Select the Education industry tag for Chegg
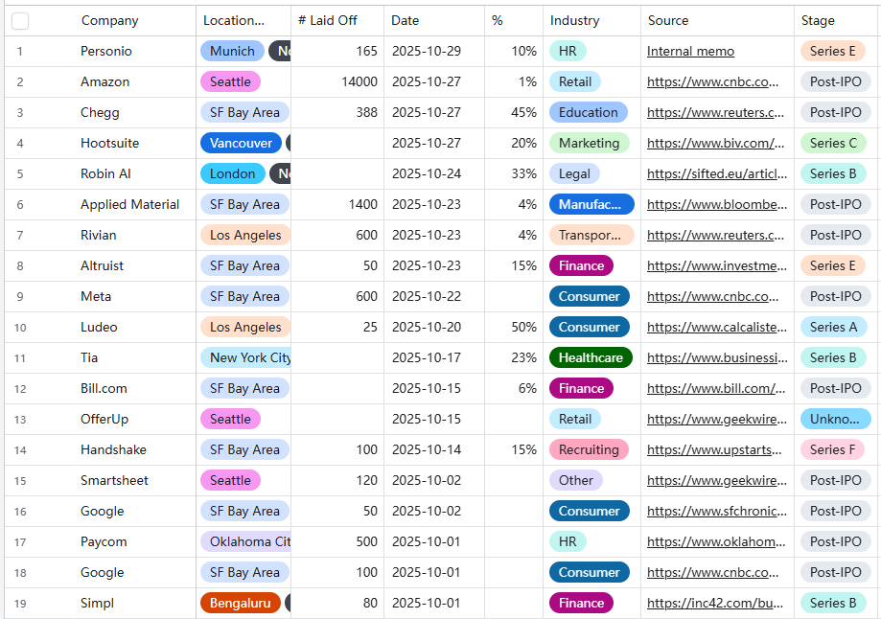The height and width of the screenshot is (619, 881). tap(589, 112)
